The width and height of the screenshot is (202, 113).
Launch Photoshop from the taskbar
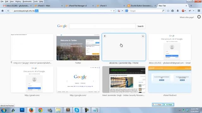tap(22, 110)
